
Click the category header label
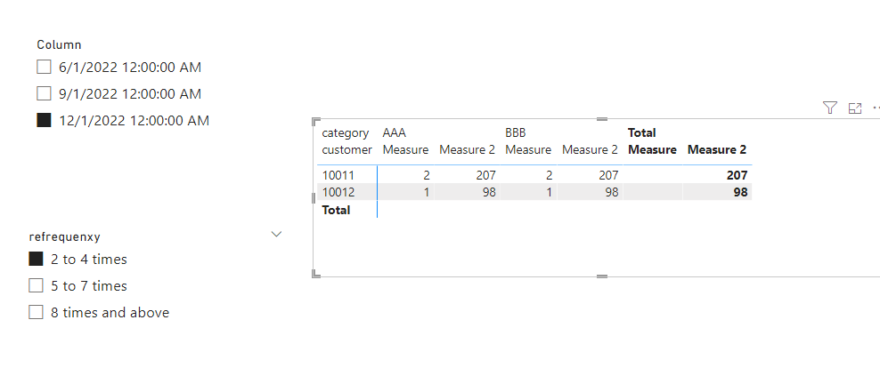click(346, 133)
